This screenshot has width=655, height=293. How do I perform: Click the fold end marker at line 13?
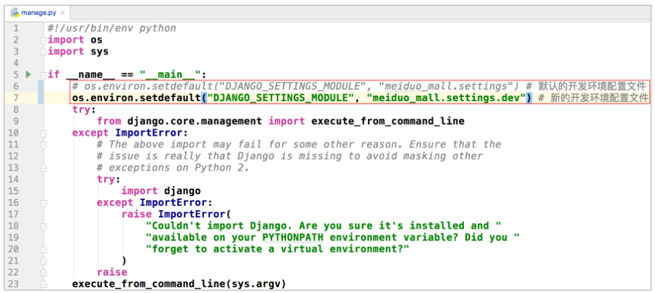pyautogui.click(x=43, y=168)
